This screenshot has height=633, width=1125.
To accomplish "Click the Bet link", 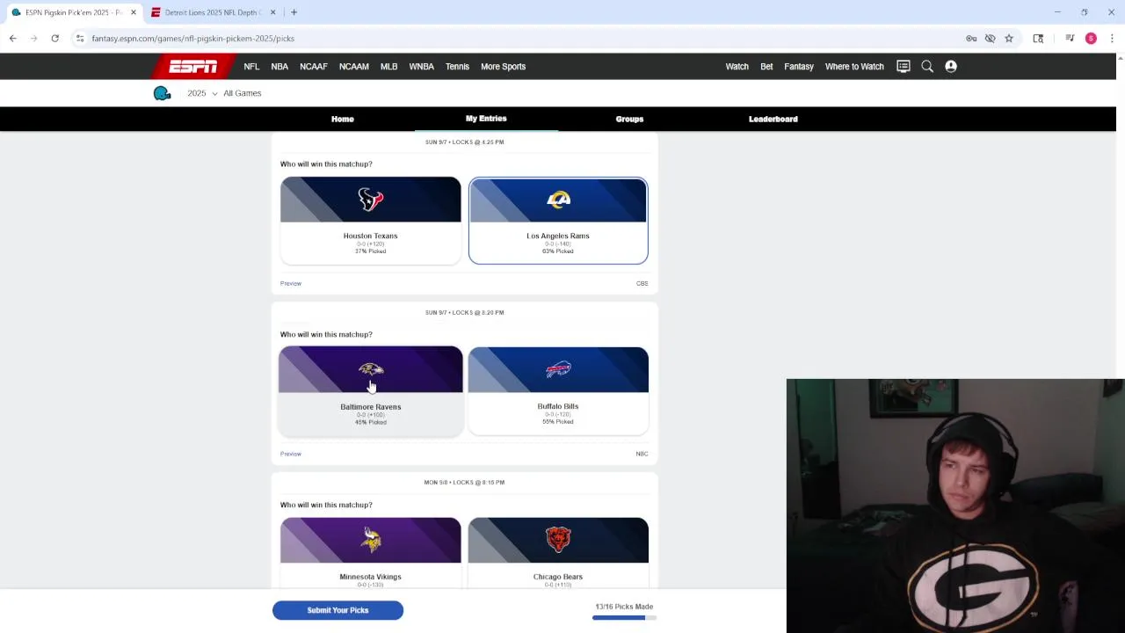I will pyautogui.click(x=766, y=67).
